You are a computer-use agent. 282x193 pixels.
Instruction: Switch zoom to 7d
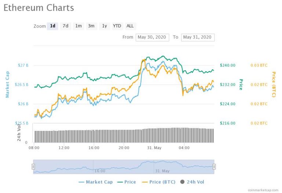click(65, 26)
